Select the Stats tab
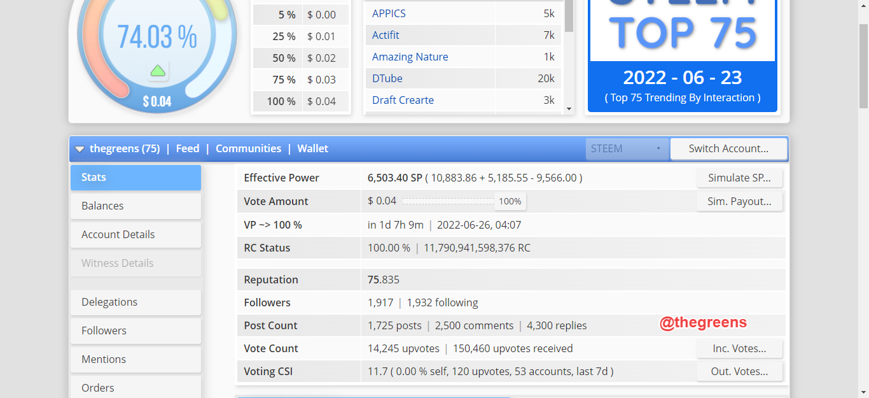Screen dimensions: 869x398 pos(136,178)
